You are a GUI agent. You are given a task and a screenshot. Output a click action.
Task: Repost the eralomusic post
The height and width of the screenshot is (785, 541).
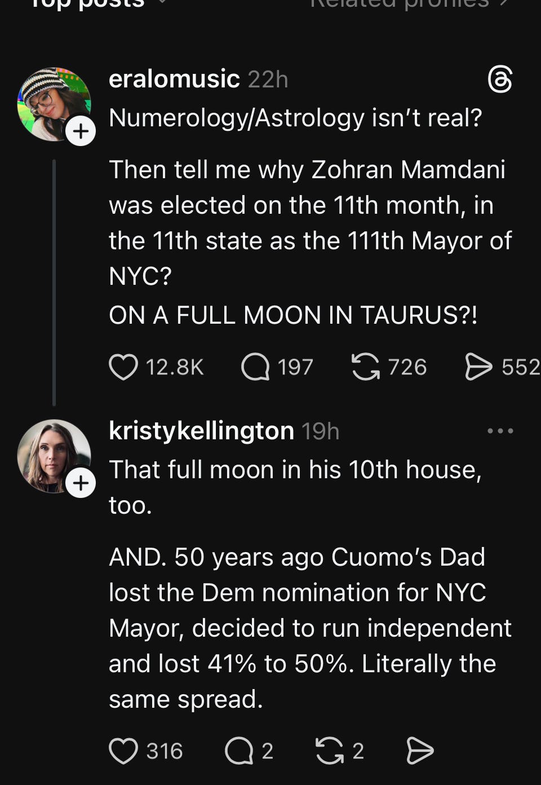point(366,367)
